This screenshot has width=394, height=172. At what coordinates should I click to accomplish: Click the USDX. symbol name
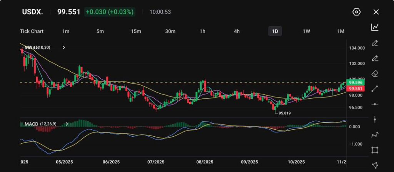coord(32,12)
